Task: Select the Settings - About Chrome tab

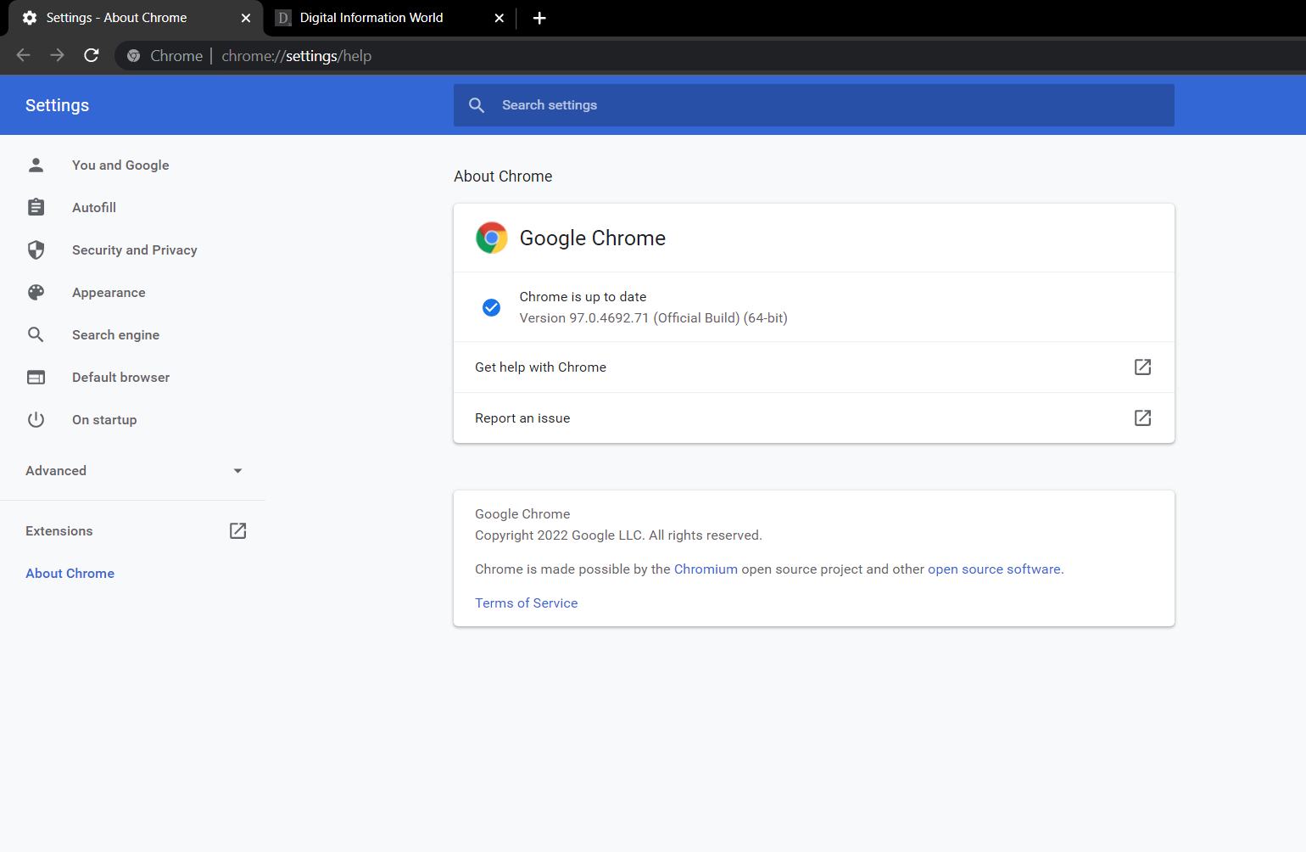Action: (x=136, y=18)
